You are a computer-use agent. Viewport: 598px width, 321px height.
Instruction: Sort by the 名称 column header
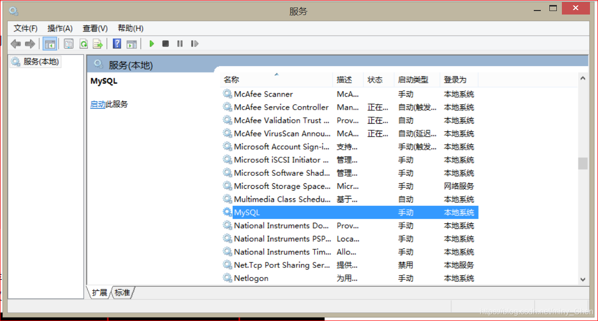pos(276,80)
